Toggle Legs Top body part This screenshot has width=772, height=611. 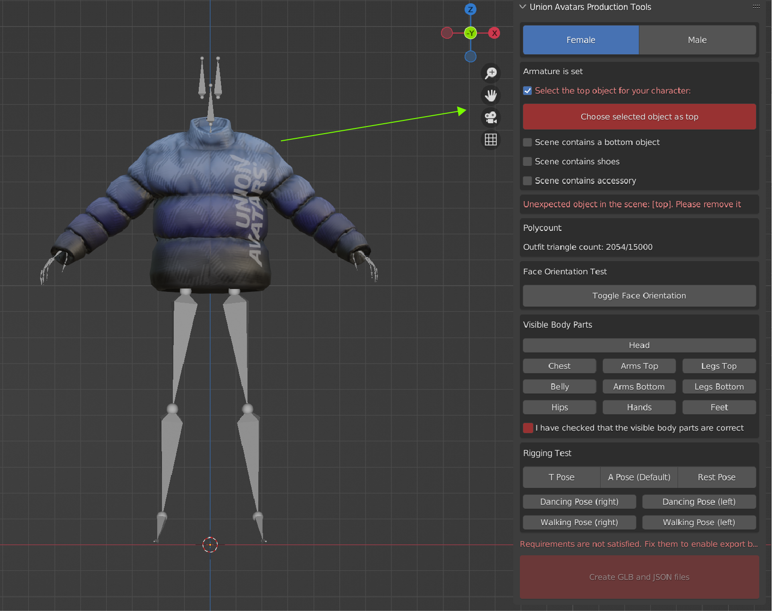[x=719, y=366]
